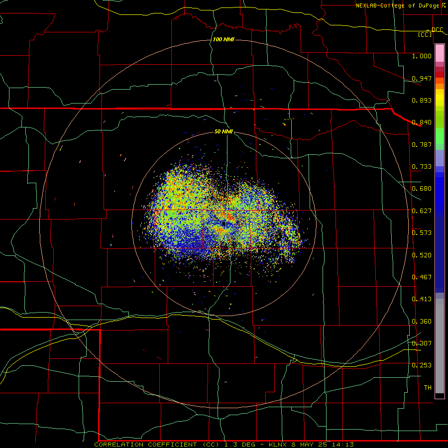Image resolution: width=448 pixels, height=448 pixels.
Task: Click the 0.520 scale value
Action: pyautogui.click(x=422, y=255)
